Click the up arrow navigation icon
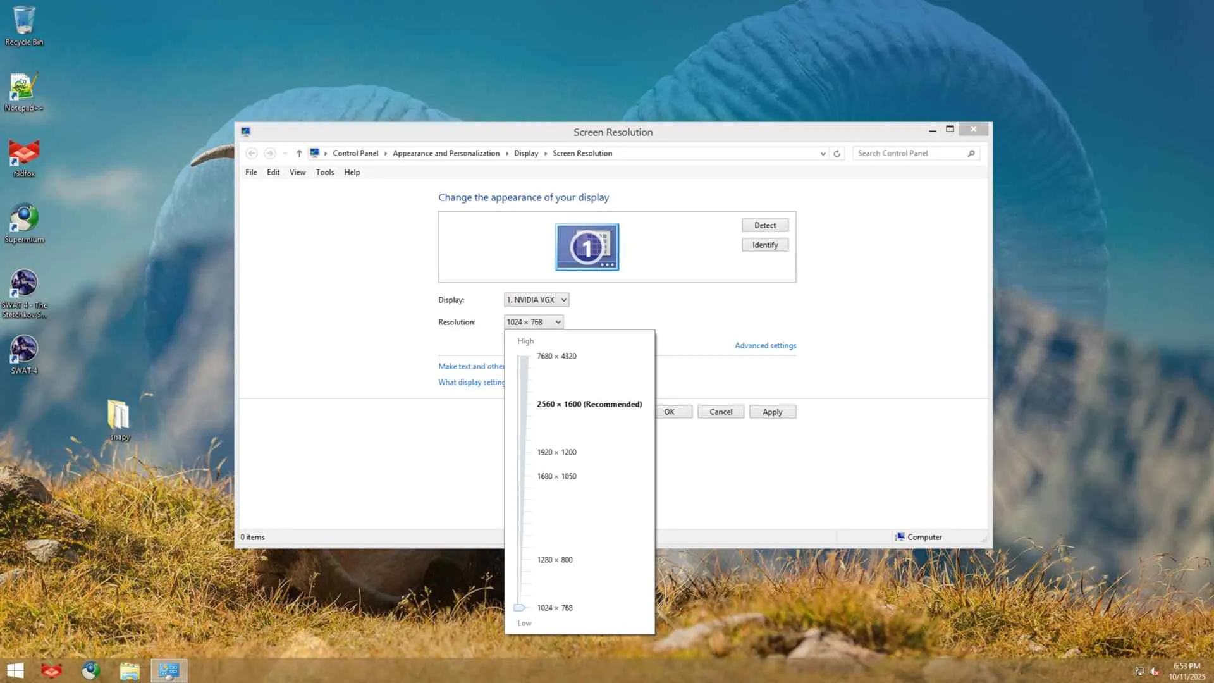 coord(299,154)
